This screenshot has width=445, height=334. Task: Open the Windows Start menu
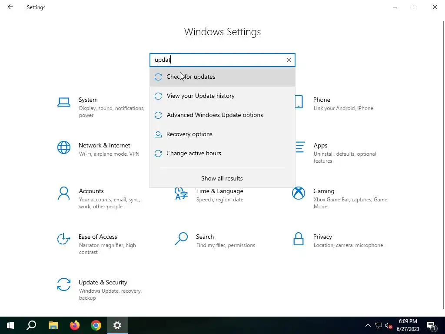(x=10, y=325)
